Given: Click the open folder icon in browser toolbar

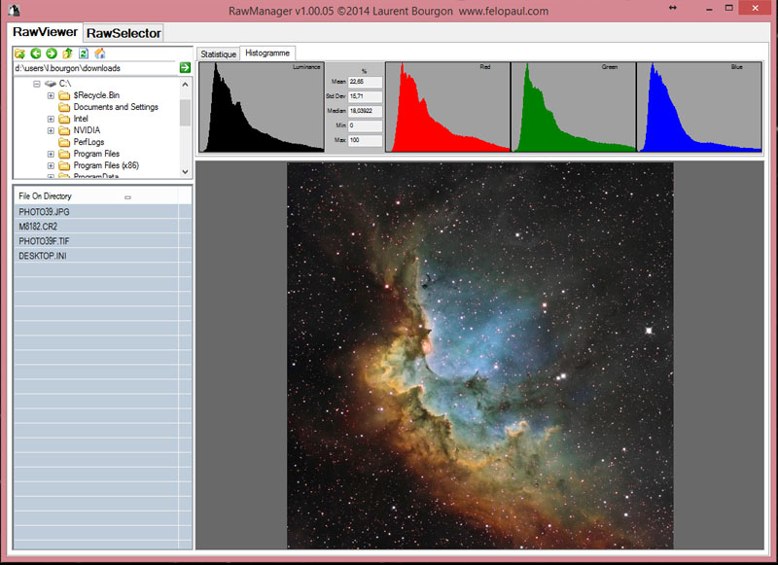Looking at the screenshot, I should 20,53.
